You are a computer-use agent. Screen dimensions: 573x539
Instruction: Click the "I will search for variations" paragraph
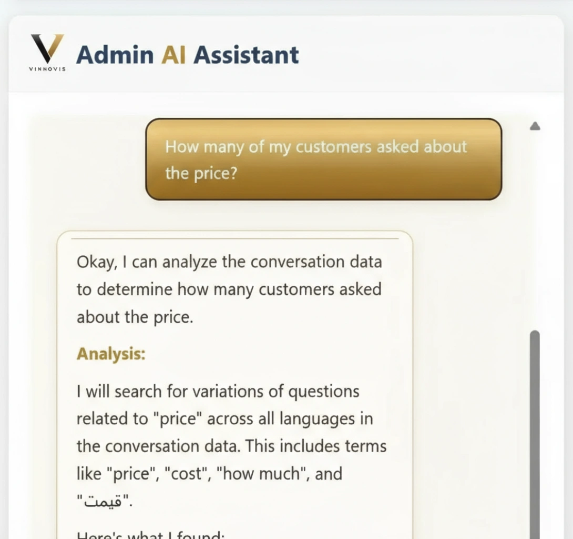pyautogui.click(x=231, y=433)
